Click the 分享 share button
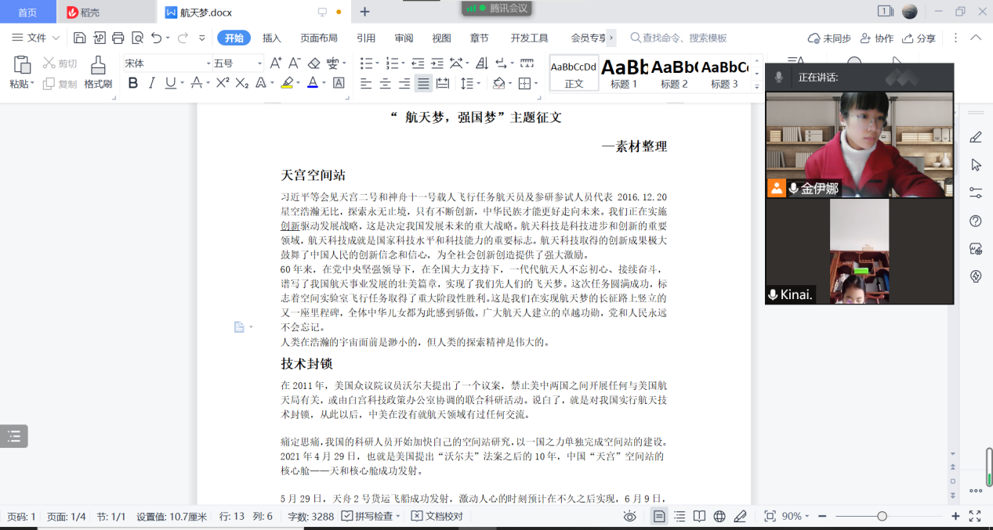 pyautogui.click(x=919, y=38)
